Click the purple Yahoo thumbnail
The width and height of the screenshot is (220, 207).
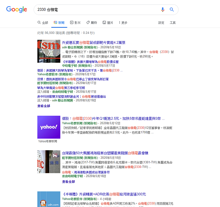49,127
